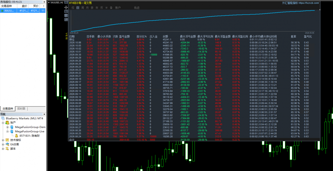333x171 pixels.
Task: Click the 账户 accounts folder icon
Action: pyautogui.click(x=7, y=123)
